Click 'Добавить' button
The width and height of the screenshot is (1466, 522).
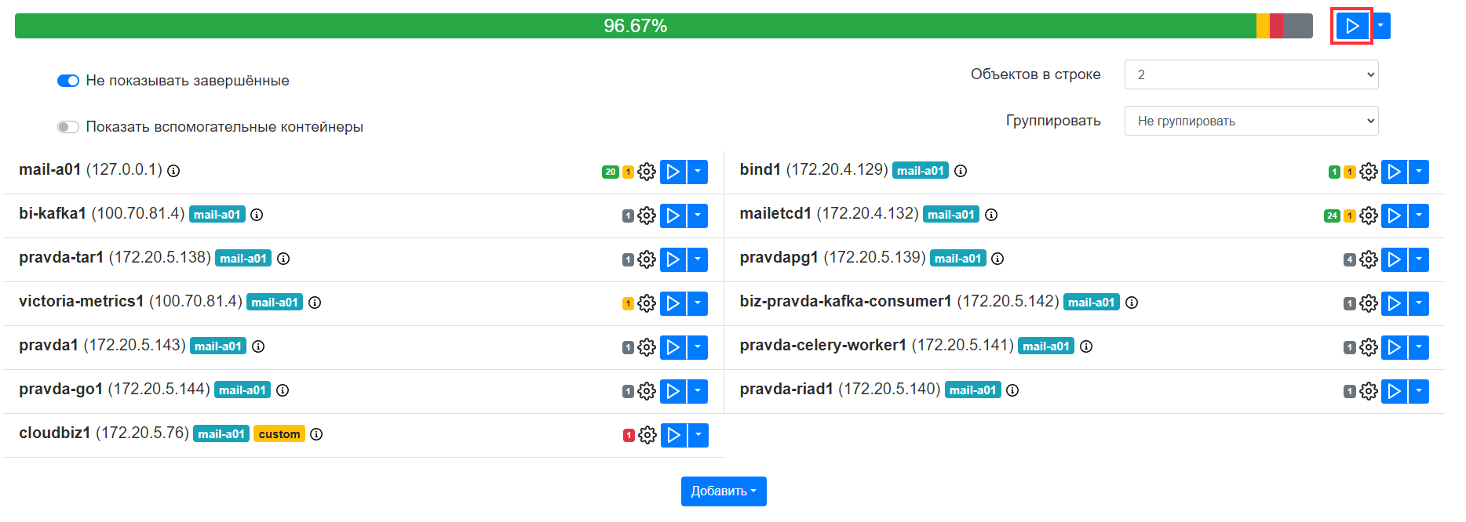[724, 491]
